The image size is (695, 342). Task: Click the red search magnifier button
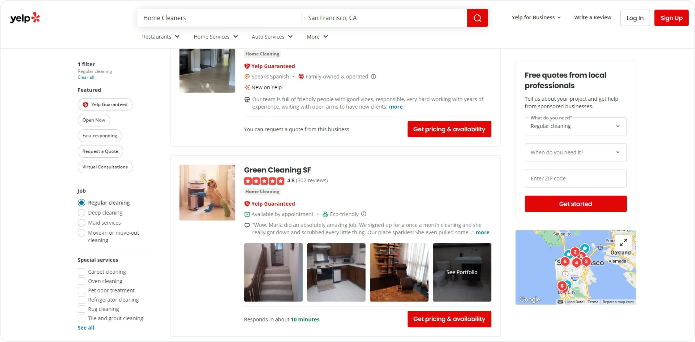coord(477,18)
